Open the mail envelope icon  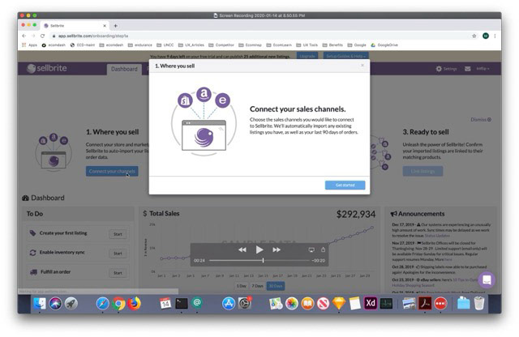[467, 69]
